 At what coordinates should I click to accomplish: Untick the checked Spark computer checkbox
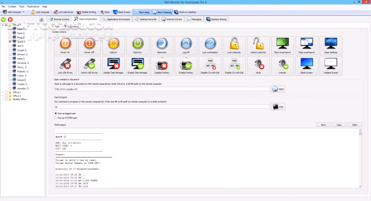pyautogui.click(x=10, y=42)
